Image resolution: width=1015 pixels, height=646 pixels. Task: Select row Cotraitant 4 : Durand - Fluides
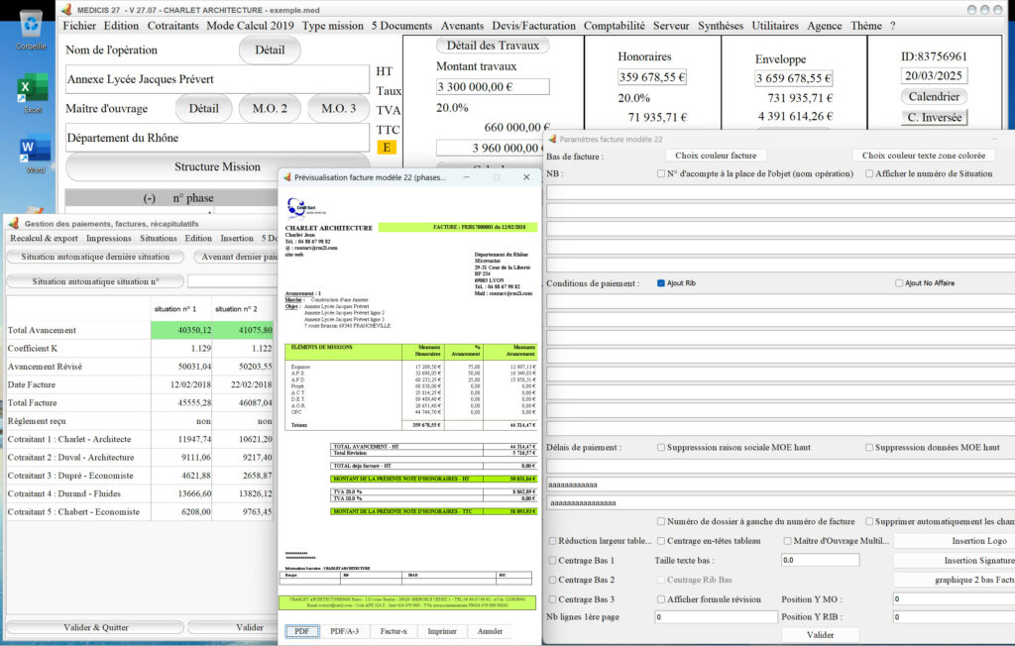coord(139,493)
